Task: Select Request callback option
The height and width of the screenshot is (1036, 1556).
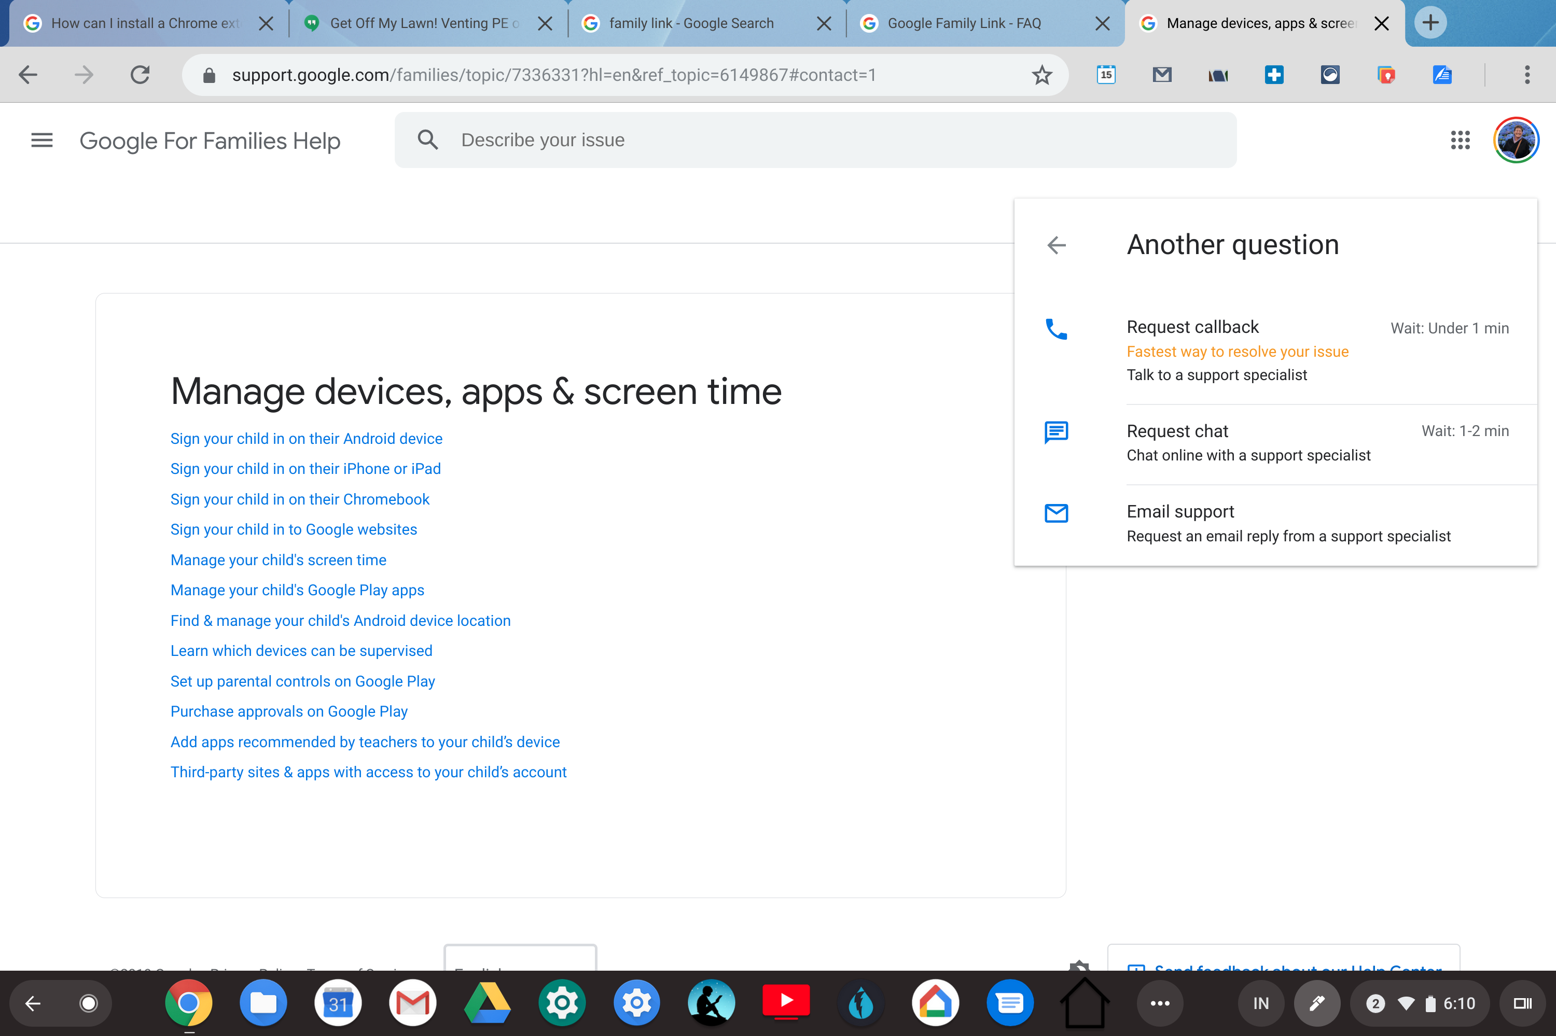Action: click(x=1275, y=351)
